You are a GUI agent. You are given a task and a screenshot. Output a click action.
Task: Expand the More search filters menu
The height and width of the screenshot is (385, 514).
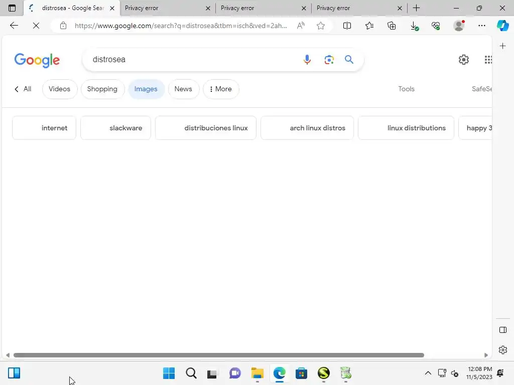(x=221, y=89)
